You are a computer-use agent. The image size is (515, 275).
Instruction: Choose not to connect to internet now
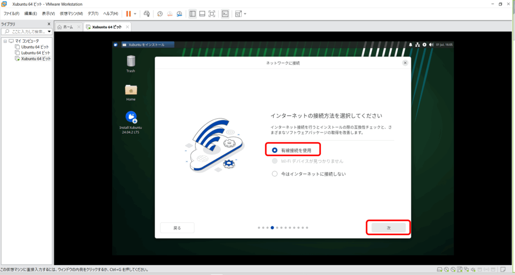(x=275, y=174)
